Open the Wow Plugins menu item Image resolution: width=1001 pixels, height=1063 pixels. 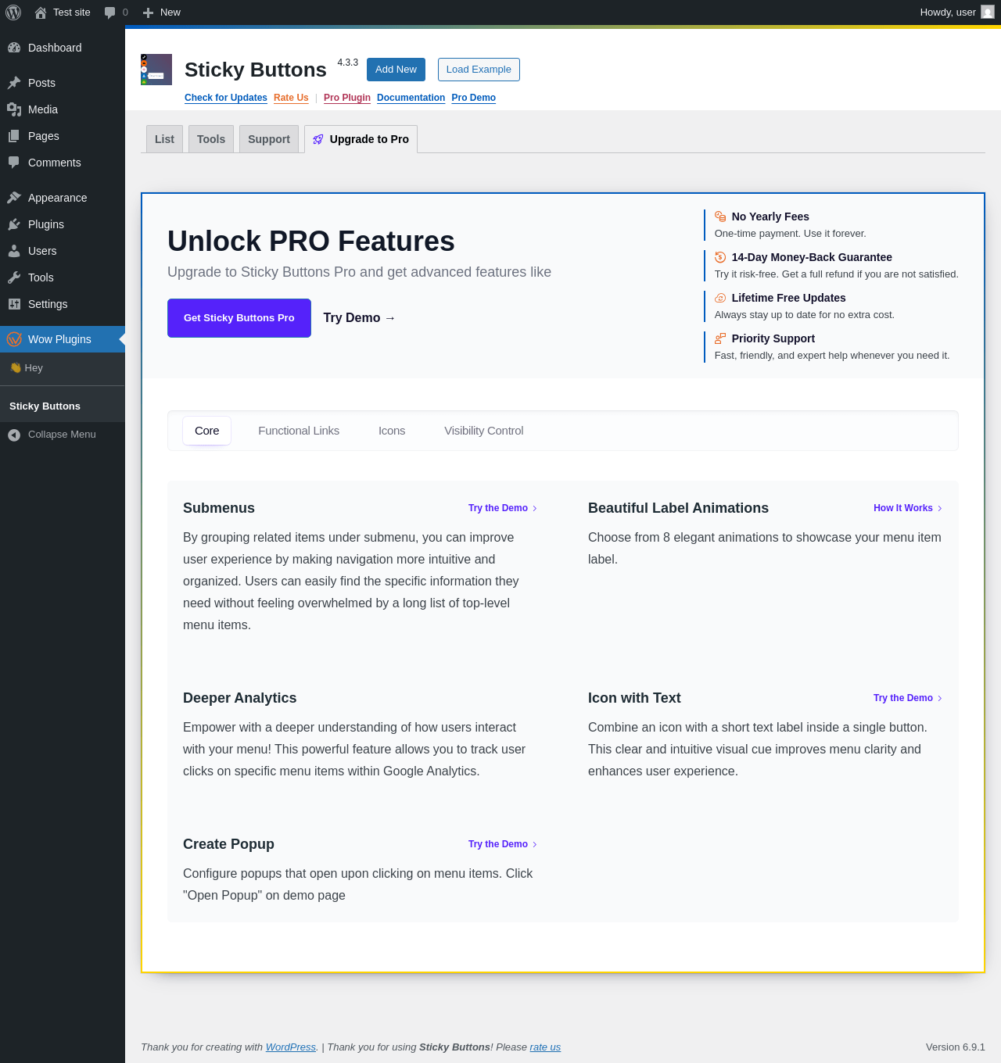coord(63,339)
